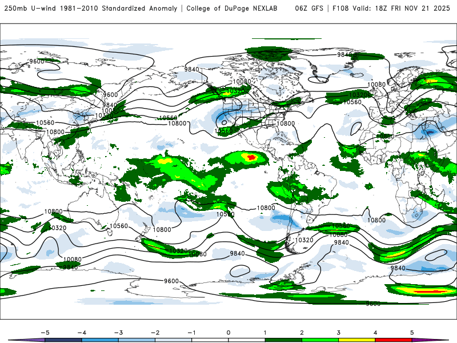Click the 10800 contour label near New Zealand
Image resolution: width=457 pixels, height=343 pixels.
pos(162,230)
